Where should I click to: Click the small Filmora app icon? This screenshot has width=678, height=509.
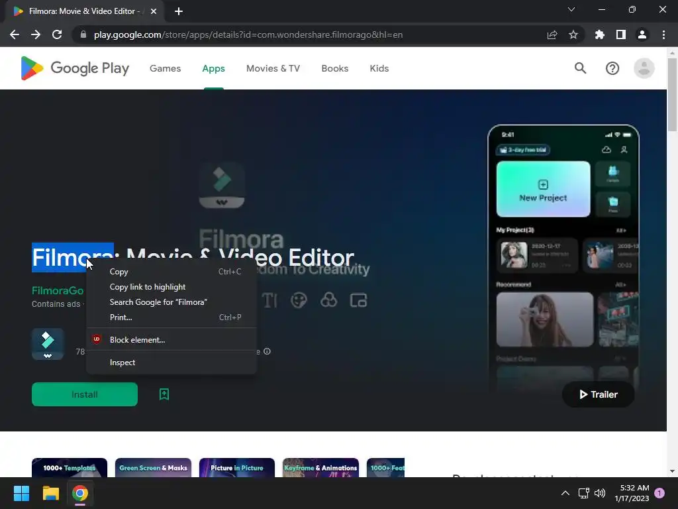point(48,344)
